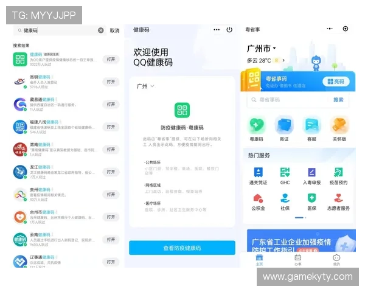Image resolution: width=365 pixels, height=292 pixels.
Task: Open the 辽事通健康码 icon
Action: pyautogui.click(x=20, y=261)
